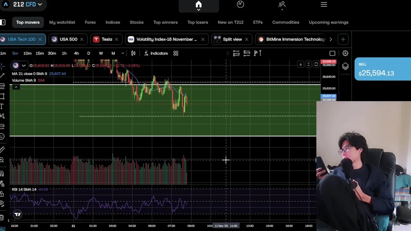
Task: Close the Tesla tab
Action: 116,39
